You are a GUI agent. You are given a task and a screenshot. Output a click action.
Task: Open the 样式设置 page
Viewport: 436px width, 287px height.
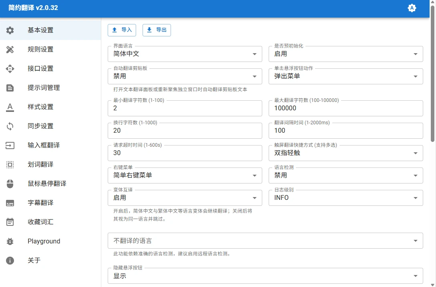click(50, 107)
